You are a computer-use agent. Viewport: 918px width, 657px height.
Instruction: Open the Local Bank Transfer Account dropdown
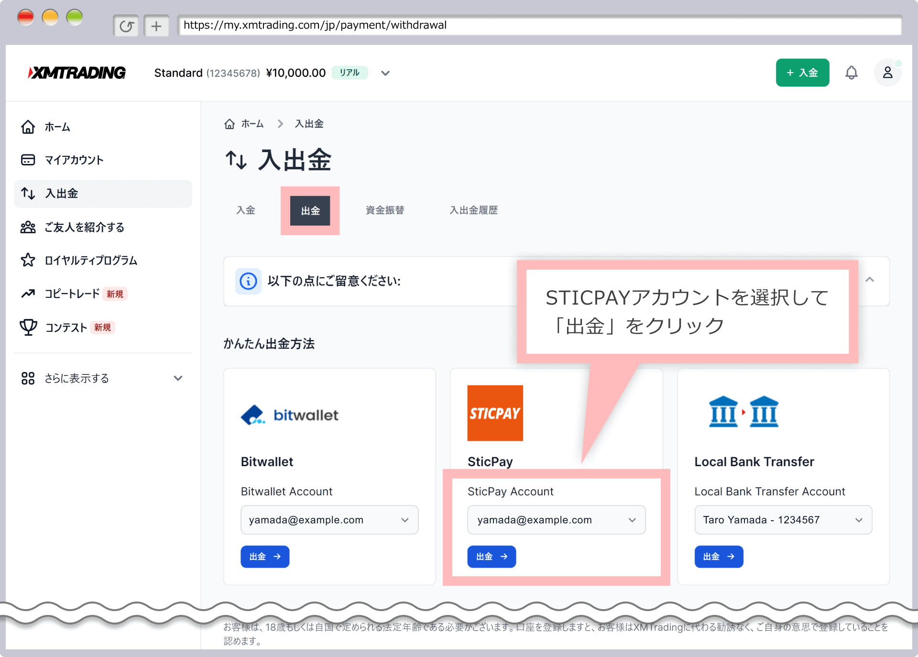click(783, 520)
